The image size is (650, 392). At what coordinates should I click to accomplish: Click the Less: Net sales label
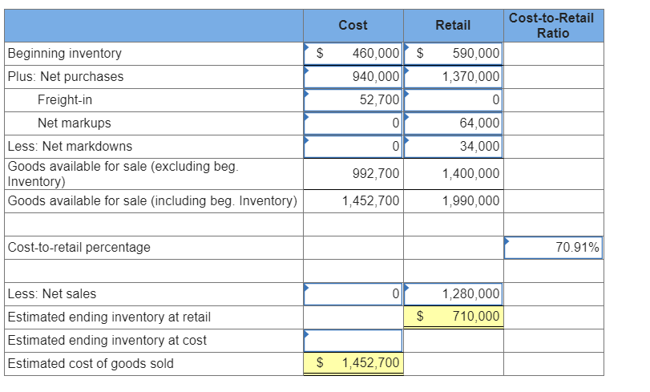(x=52, y=294)
